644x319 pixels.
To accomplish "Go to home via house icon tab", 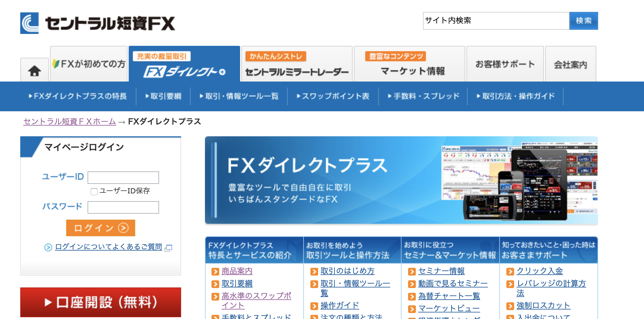I will [x=35, y=70].
